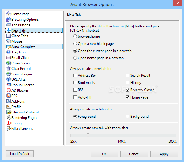This screenshot has width=184, height=162.
Task: Open the Miscellaneous settings category
Action: [x=34, y=129]
